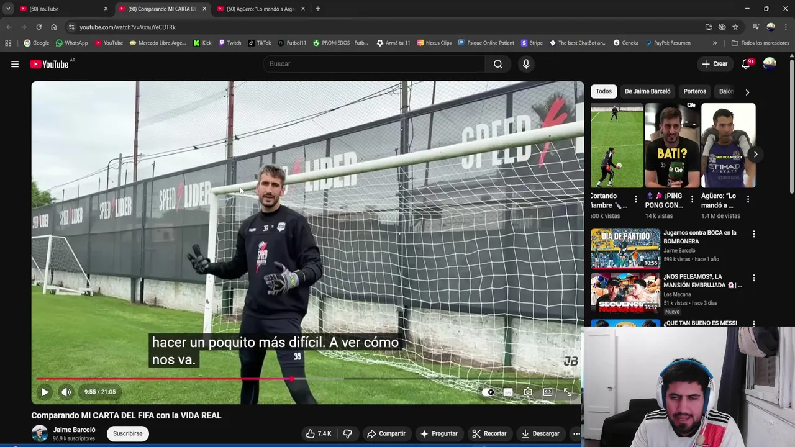Clip the video with Recortar
This screenshot has width=795, height=447.
[x=489, y=433]
